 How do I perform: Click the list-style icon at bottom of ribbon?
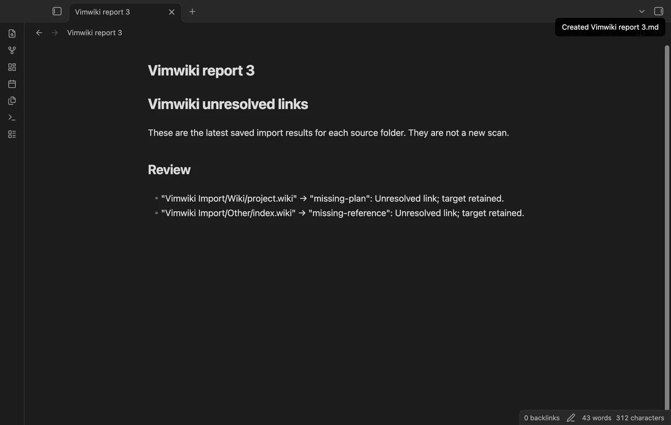12,134
